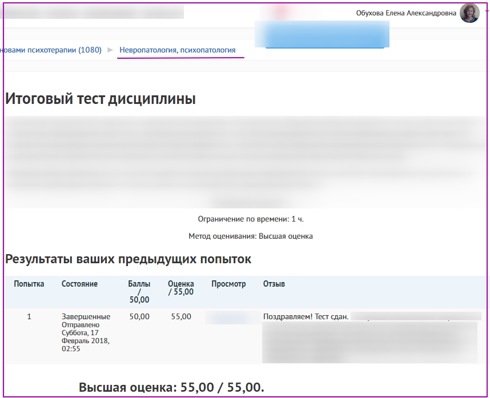Select the Просмотр column header
The width and height of the screenshot is (490, 398).
tap(228, 284)
